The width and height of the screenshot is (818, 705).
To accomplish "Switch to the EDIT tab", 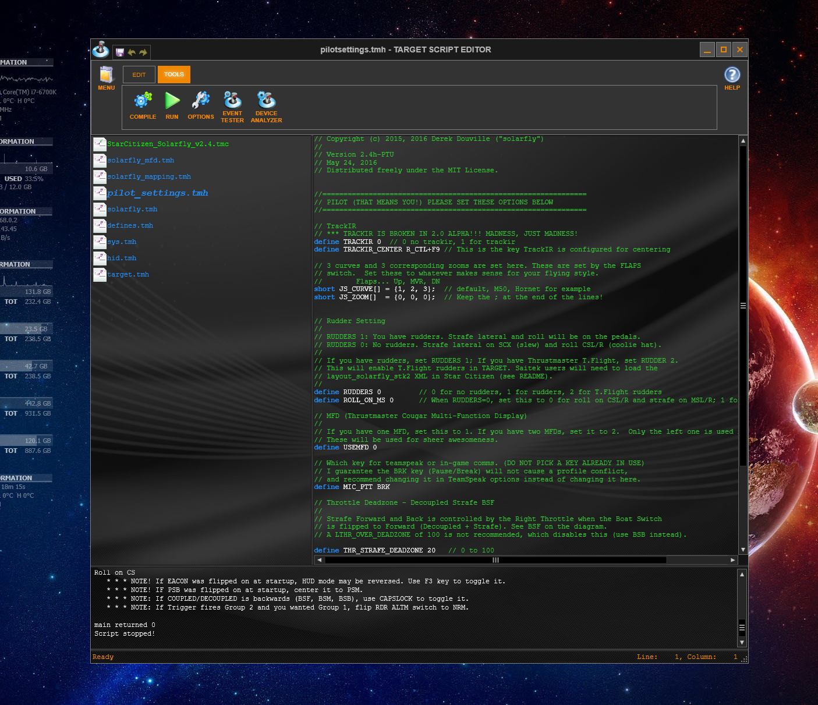I will click(x=139, y=75).
